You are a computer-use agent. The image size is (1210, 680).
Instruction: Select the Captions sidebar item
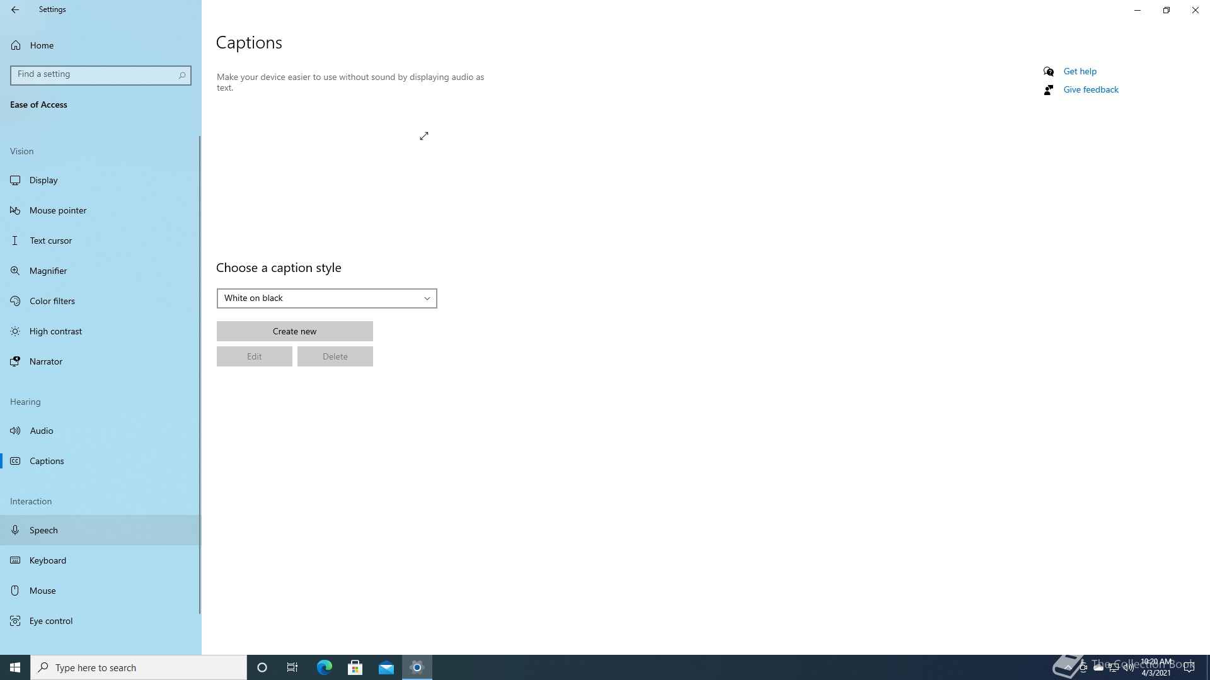coord(101,461)
